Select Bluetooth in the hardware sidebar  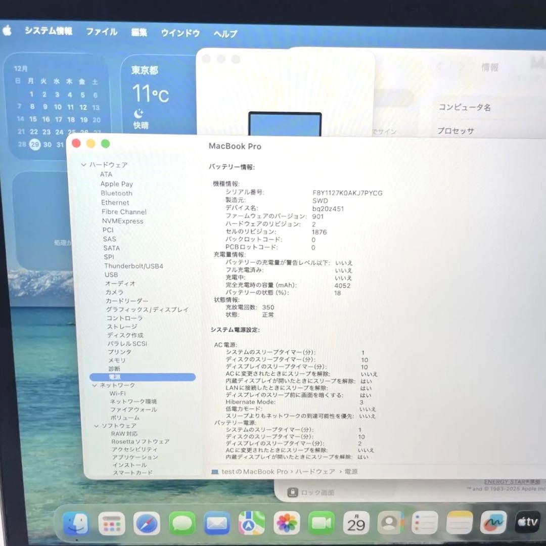click(117, 193)
